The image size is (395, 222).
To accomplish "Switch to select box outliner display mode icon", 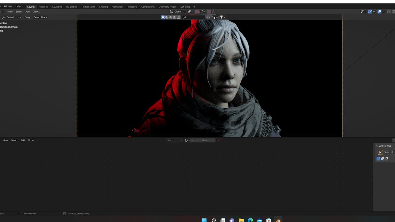I will click(x=163, y=17).
